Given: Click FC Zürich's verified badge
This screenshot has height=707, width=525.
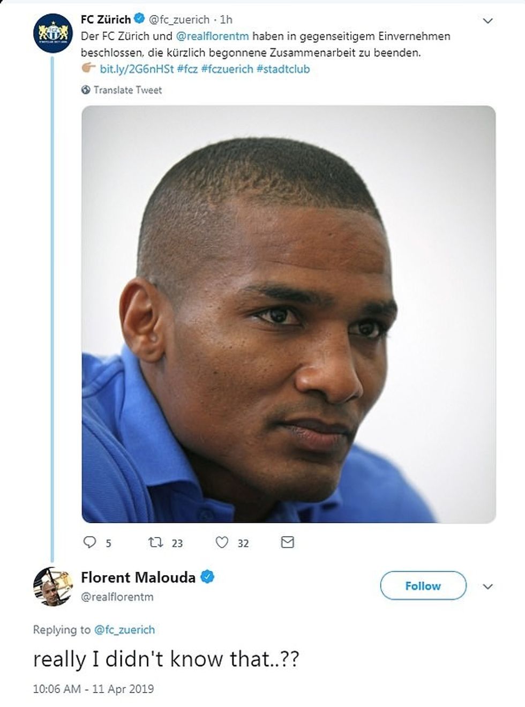Looking at the screenshot, I should 139,19.
